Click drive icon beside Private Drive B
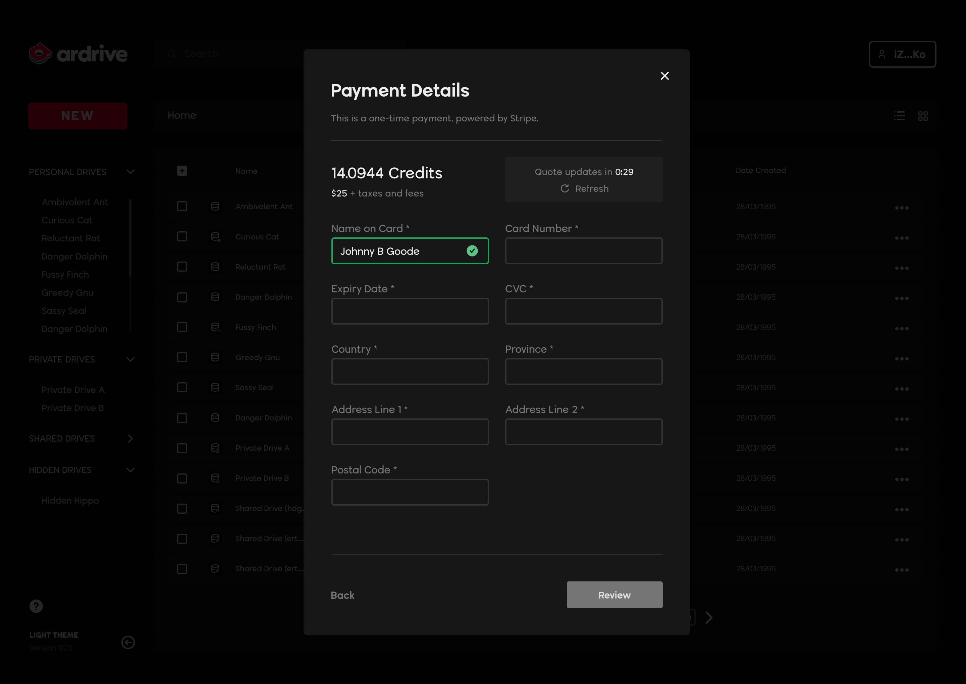Viewport: 966px width, 684px height. tap(215, 478)
